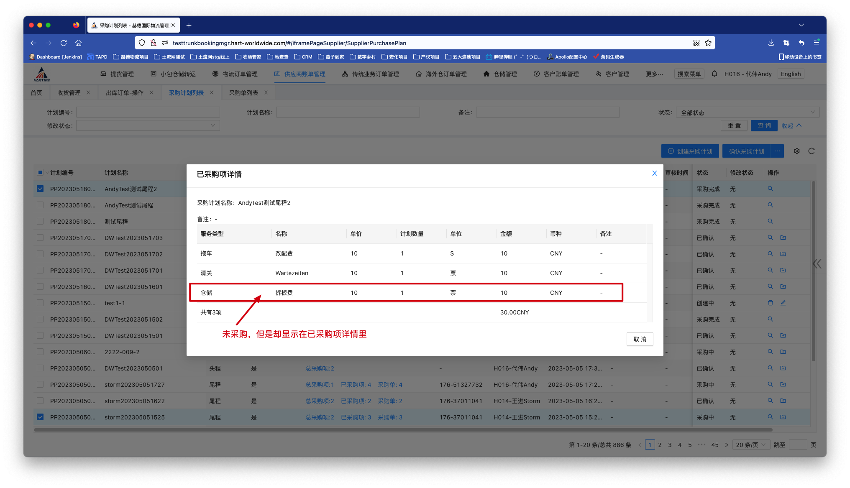Open the 全部状态 status dropdown
Image resolution: width=850 pixels, height=488 pixels.
(x=747, y=112)
